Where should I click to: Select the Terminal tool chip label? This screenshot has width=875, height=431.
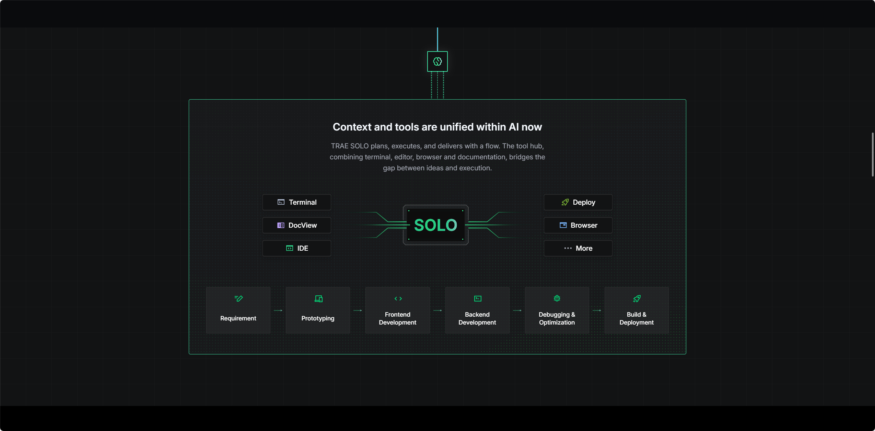tap(303, 202)
